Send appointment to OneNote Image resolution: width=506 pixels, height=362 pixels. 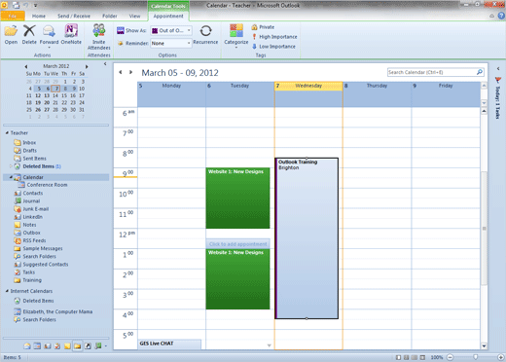coord(71,35)
